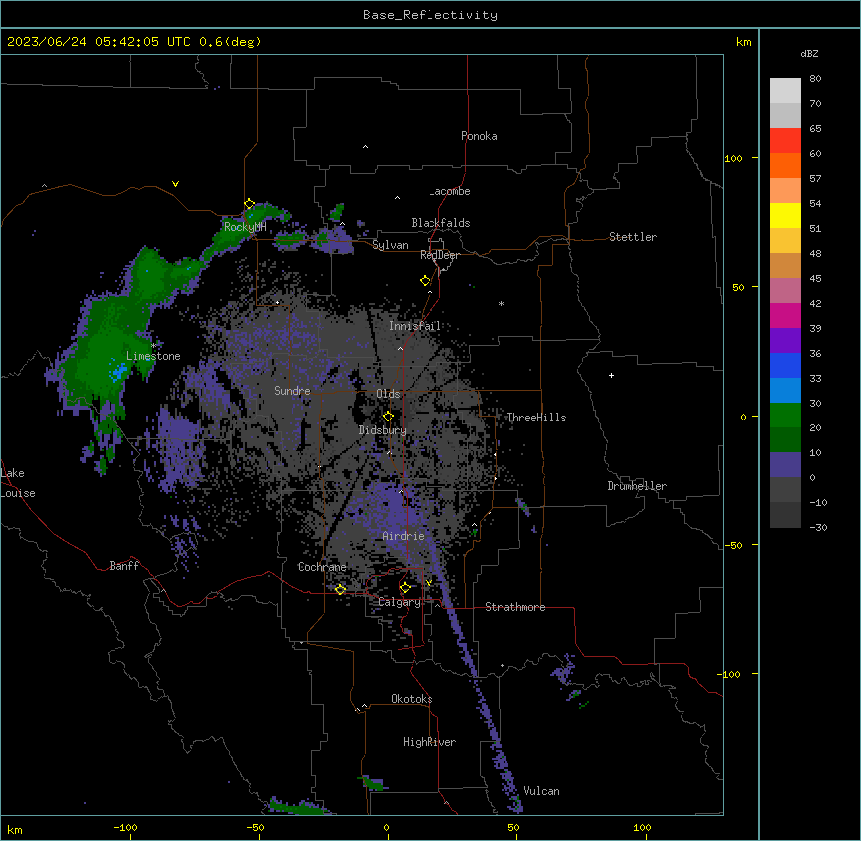Click the ThreeHills label
Viewport: 861px width, 841px height.
(x=536, y=418)
